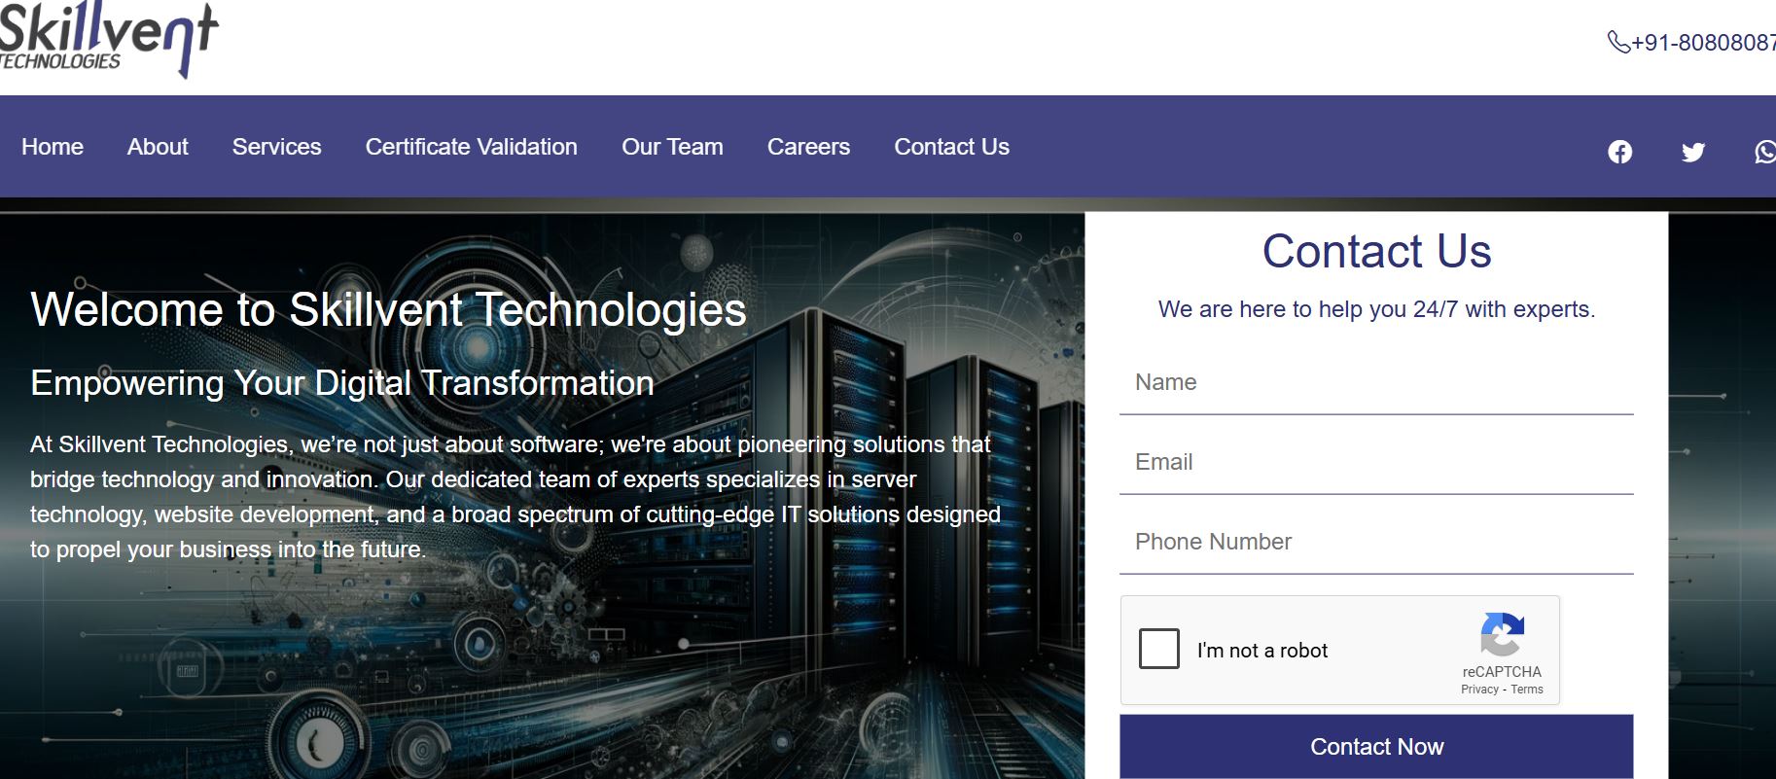Select Services in the navigation bar
1776x779 pixels.
click(x=276, y=147)
